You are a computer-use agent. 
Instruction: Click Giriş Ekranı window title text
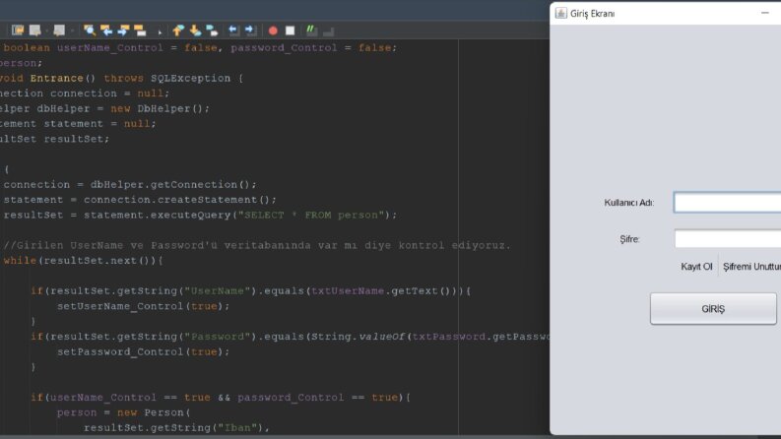(x=592, y=14)
